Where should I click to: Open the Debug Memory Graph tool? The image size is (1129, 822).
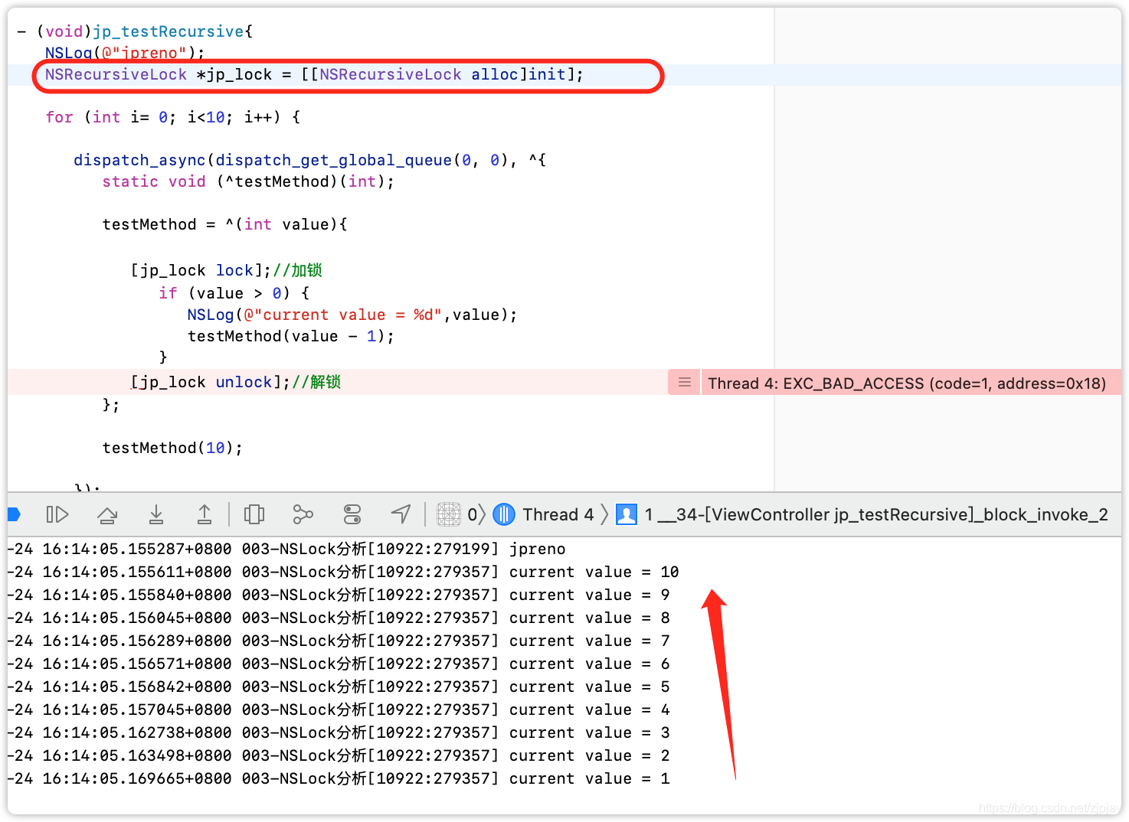303,514
